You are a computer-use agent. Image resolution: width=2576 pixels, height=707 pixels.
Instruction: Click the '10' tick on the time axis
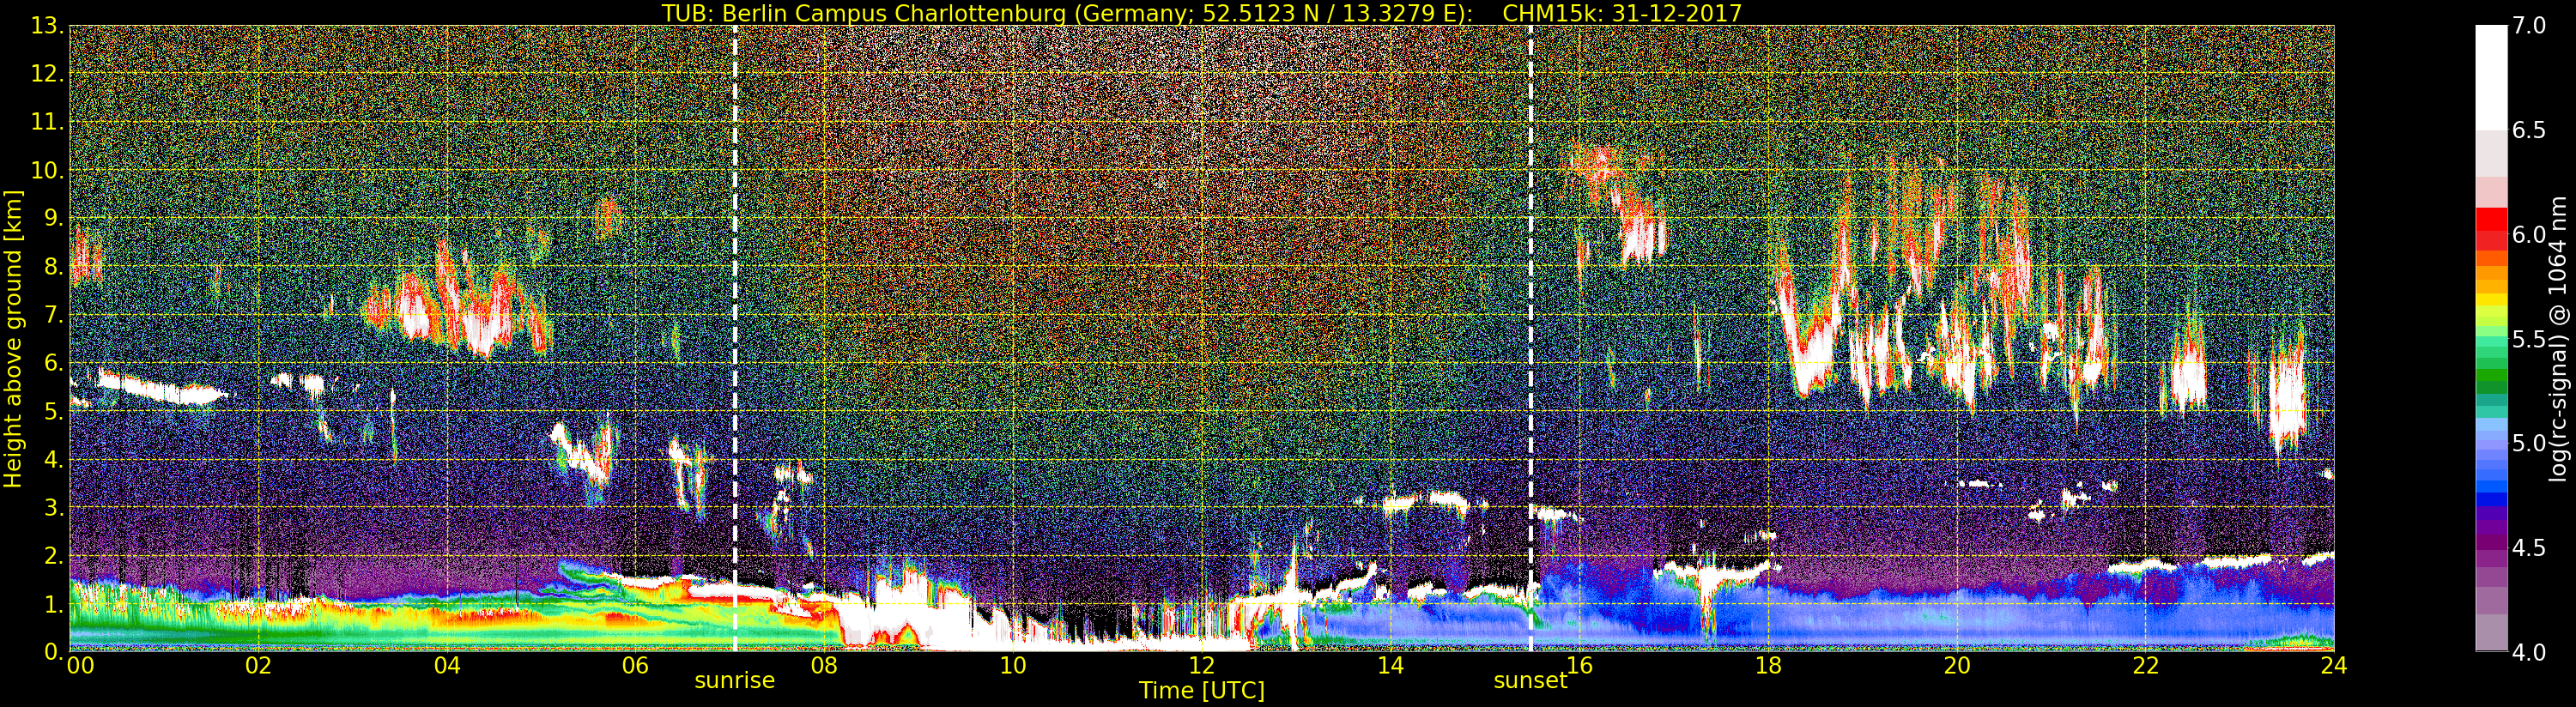pos(1013,665)
